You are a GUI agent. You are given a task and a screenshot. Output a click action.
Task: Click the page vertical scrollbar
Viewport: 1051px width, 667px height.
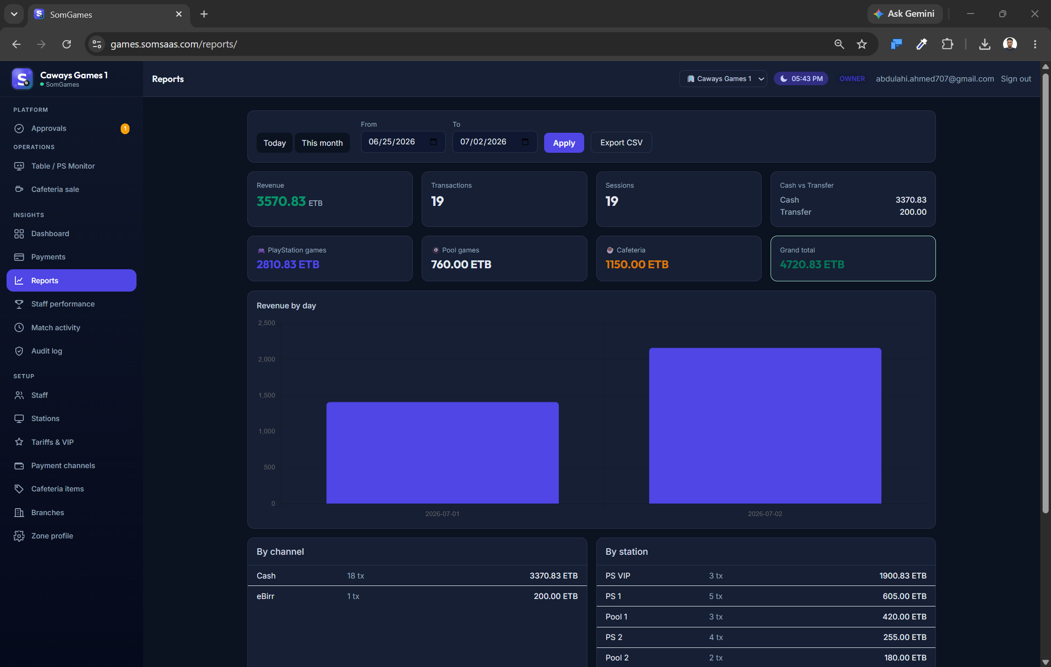tap(1045, 293)
